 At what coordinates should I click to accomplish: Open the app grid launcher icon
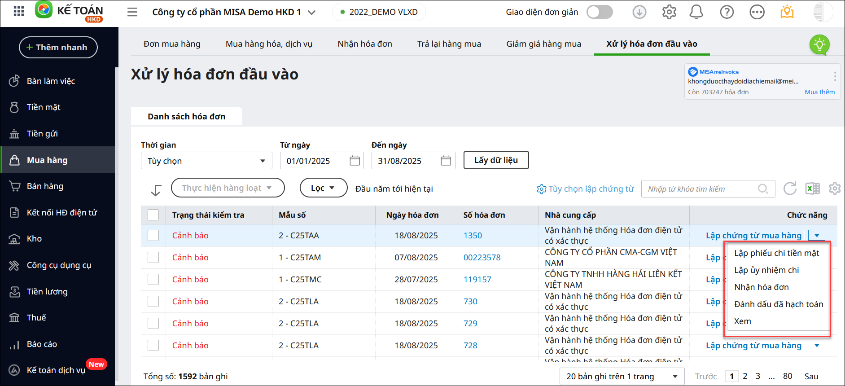[x=19, y=12]
